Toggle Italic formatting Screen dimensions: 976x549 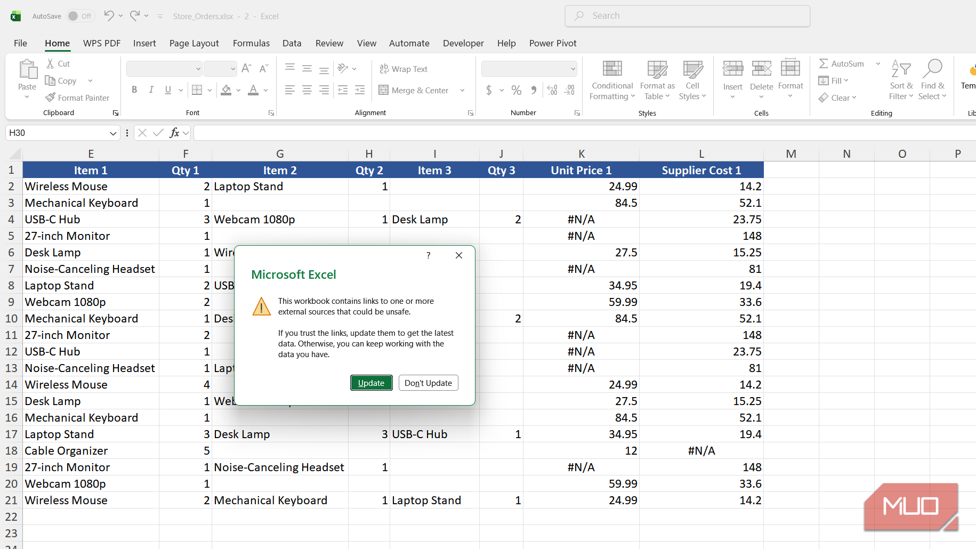pyautogui.click(x=151, y=90)
